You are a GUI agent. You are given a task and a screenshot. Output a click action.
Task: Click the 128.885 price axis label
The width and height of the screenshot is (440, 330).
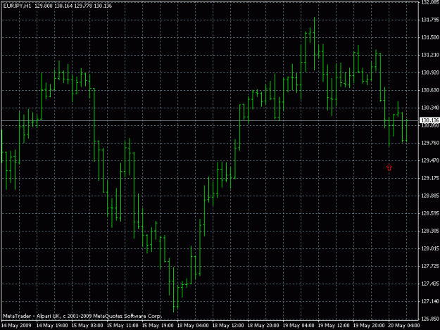tap(430, 196)
